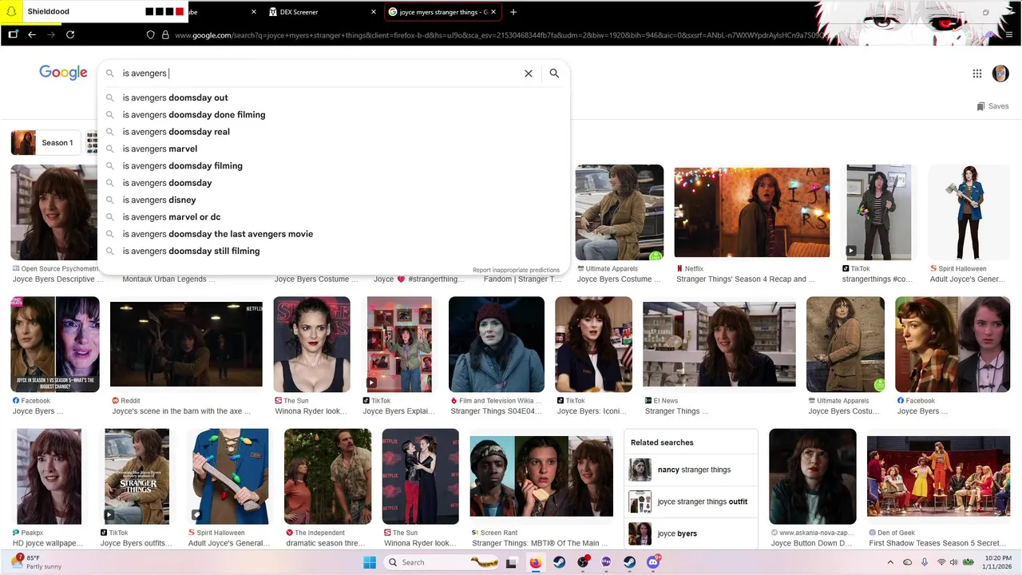Open Screen Rant MBTI image result
This screenshot has width=1022, height=575.
point(541,476)
